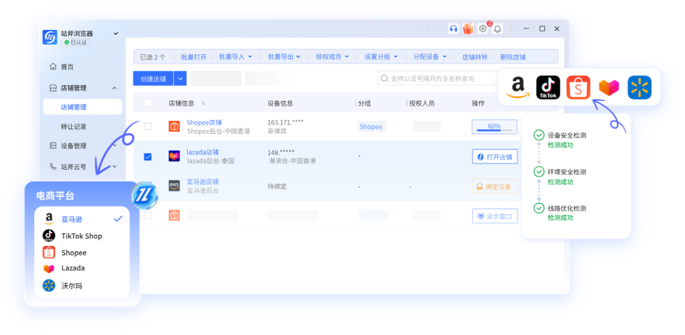Click the 设备管理 sidebar icon
This screenshot has width=685, height=335.
[x=53, y=145]
